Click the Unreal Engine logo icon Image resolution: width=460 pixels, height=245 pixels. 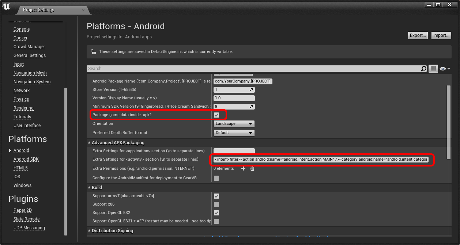pyautogui.click(x=6, y=7)
